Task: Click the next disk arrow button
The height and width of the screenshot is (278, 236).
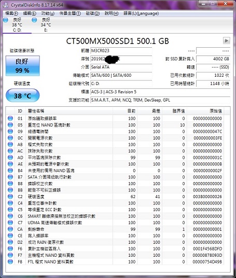Action: point(227,40)
